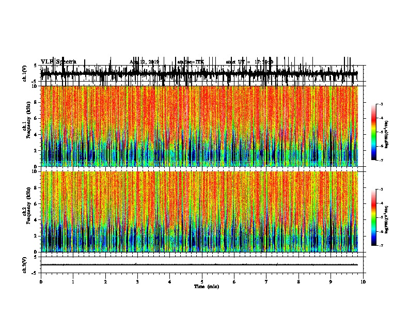Click inside the ch.2 spectrogram panel
This screenshot has height=316, width=409.
click(x=199, y=212)
